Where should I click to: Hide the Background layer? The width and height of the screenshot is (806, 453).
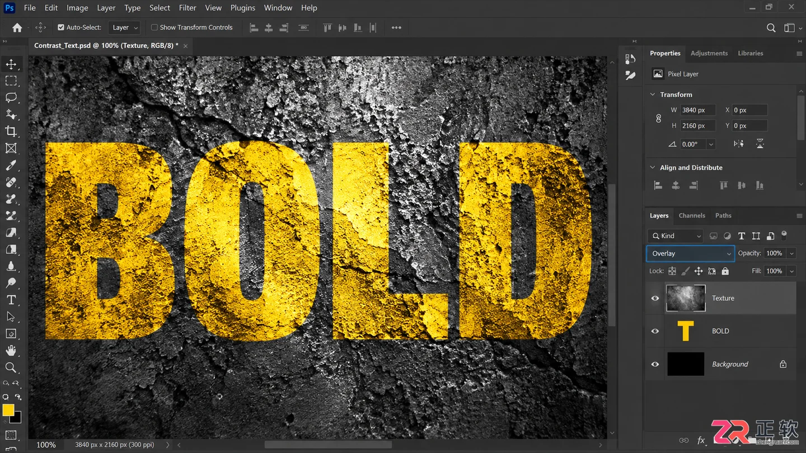[655, 364]
